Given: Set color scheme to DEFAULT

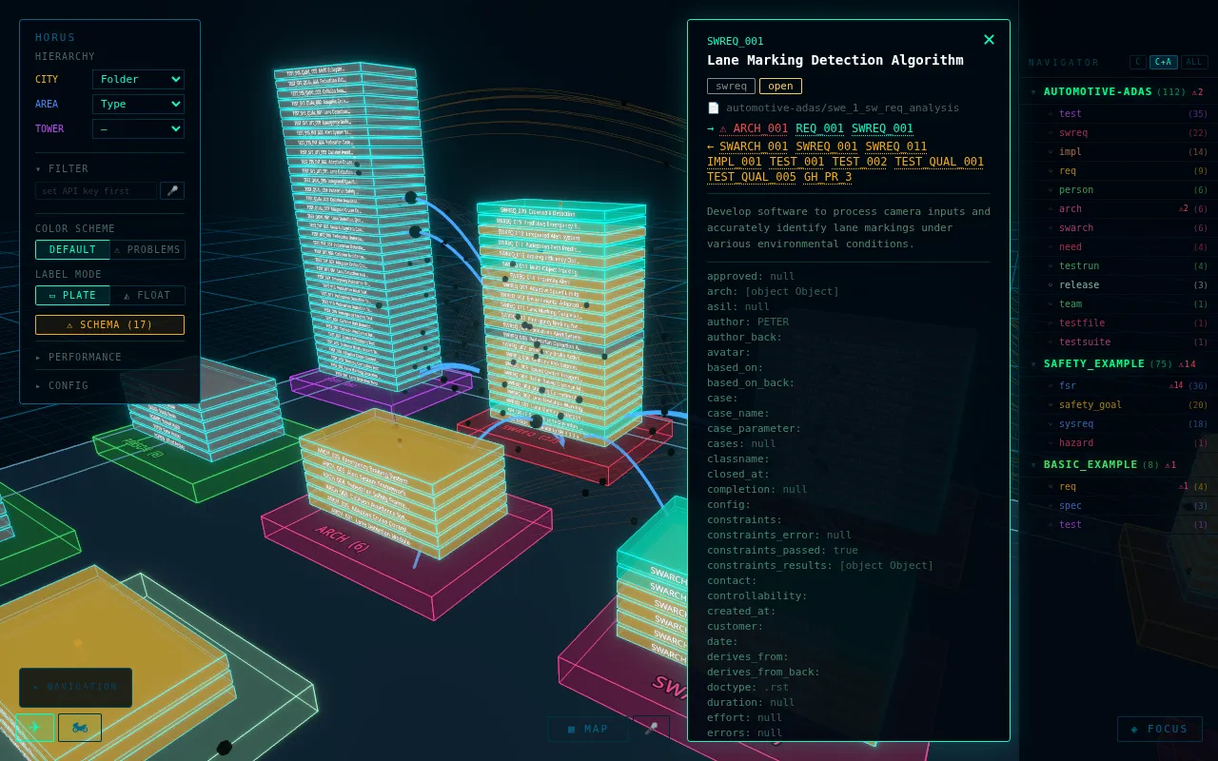Looking at the screenshot, I should pos(72,250).
